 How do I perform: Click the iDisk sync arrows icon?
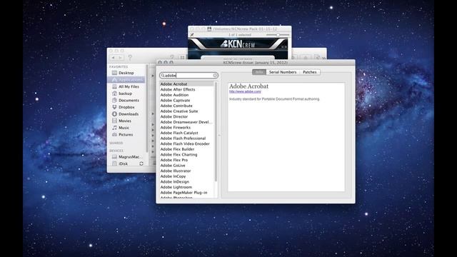tap(141, 163)
